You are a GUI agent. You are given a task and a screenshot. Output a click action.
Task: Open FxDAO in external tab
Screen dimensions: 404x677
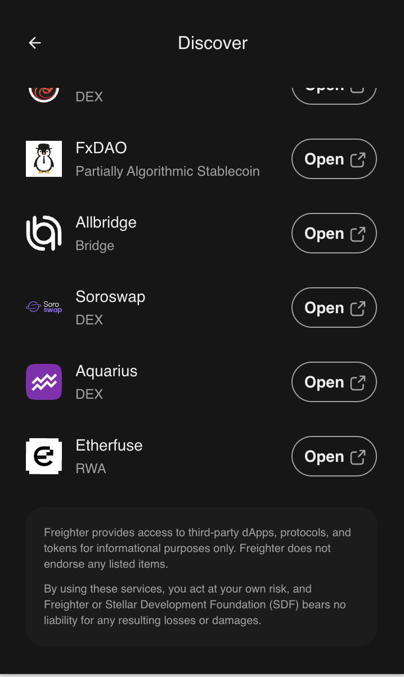pyautogui.click(x=334, y=159)
